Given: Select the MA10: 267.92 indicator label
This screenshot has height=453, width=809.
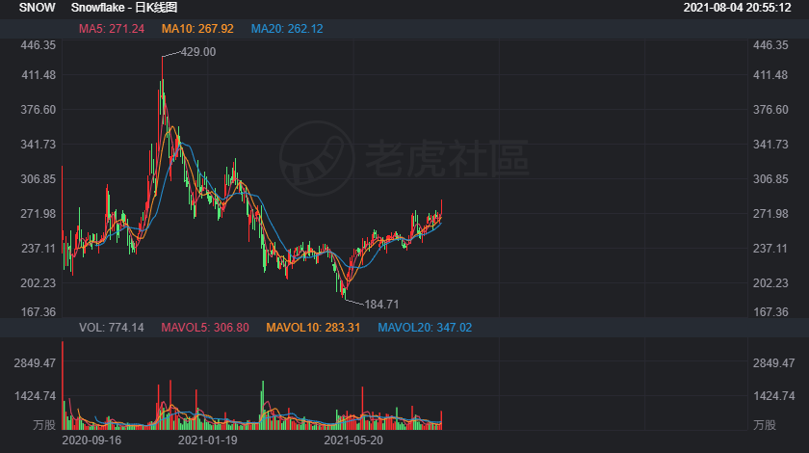Looking at the screenshot, I should (x=197, y=29).
